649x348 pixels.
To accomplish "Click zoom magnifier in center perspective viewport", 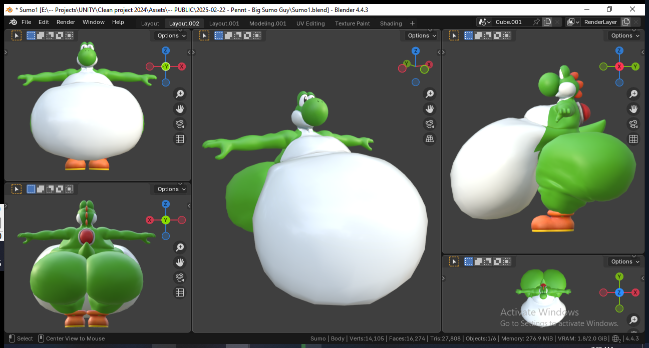I will pos(429,93).
